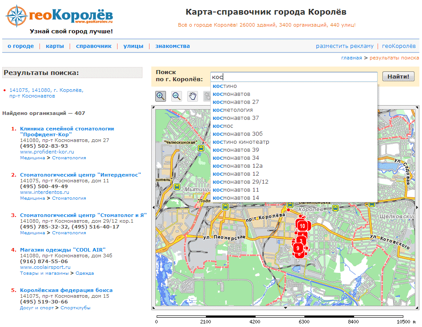The height and width of the screenshot is (327, 422).
Task: Open the 'о городе' menu item
Action: 21,46
